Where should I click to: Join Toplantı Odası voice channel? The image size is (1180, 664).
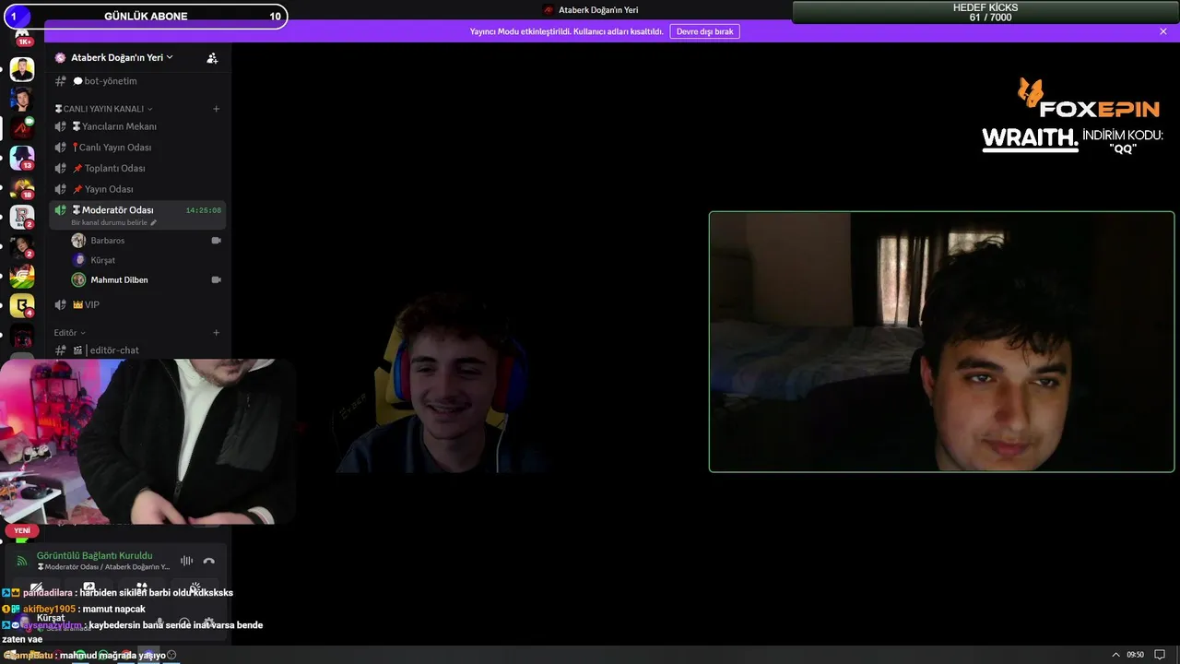136,169
